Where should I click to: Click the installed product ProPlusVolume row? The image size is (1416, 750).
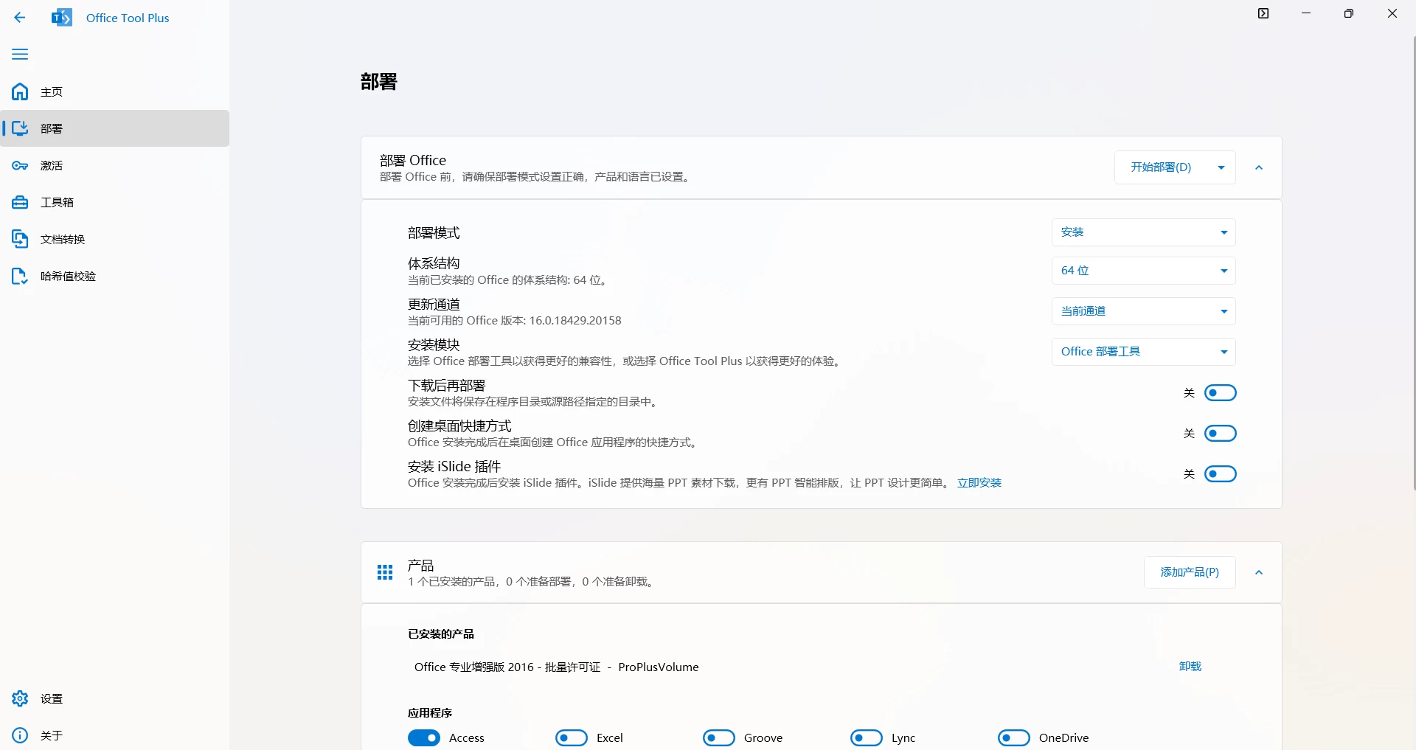[x=821, y=667]
